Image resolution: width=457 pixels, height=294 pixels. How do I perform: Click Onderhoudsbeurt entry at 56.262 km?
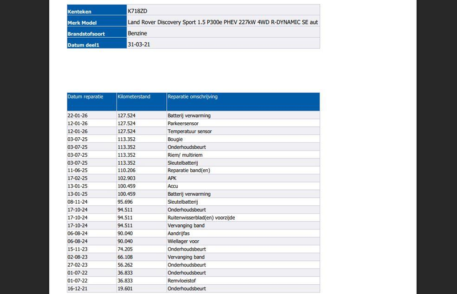pyautogui.click(x=187, y=265)
